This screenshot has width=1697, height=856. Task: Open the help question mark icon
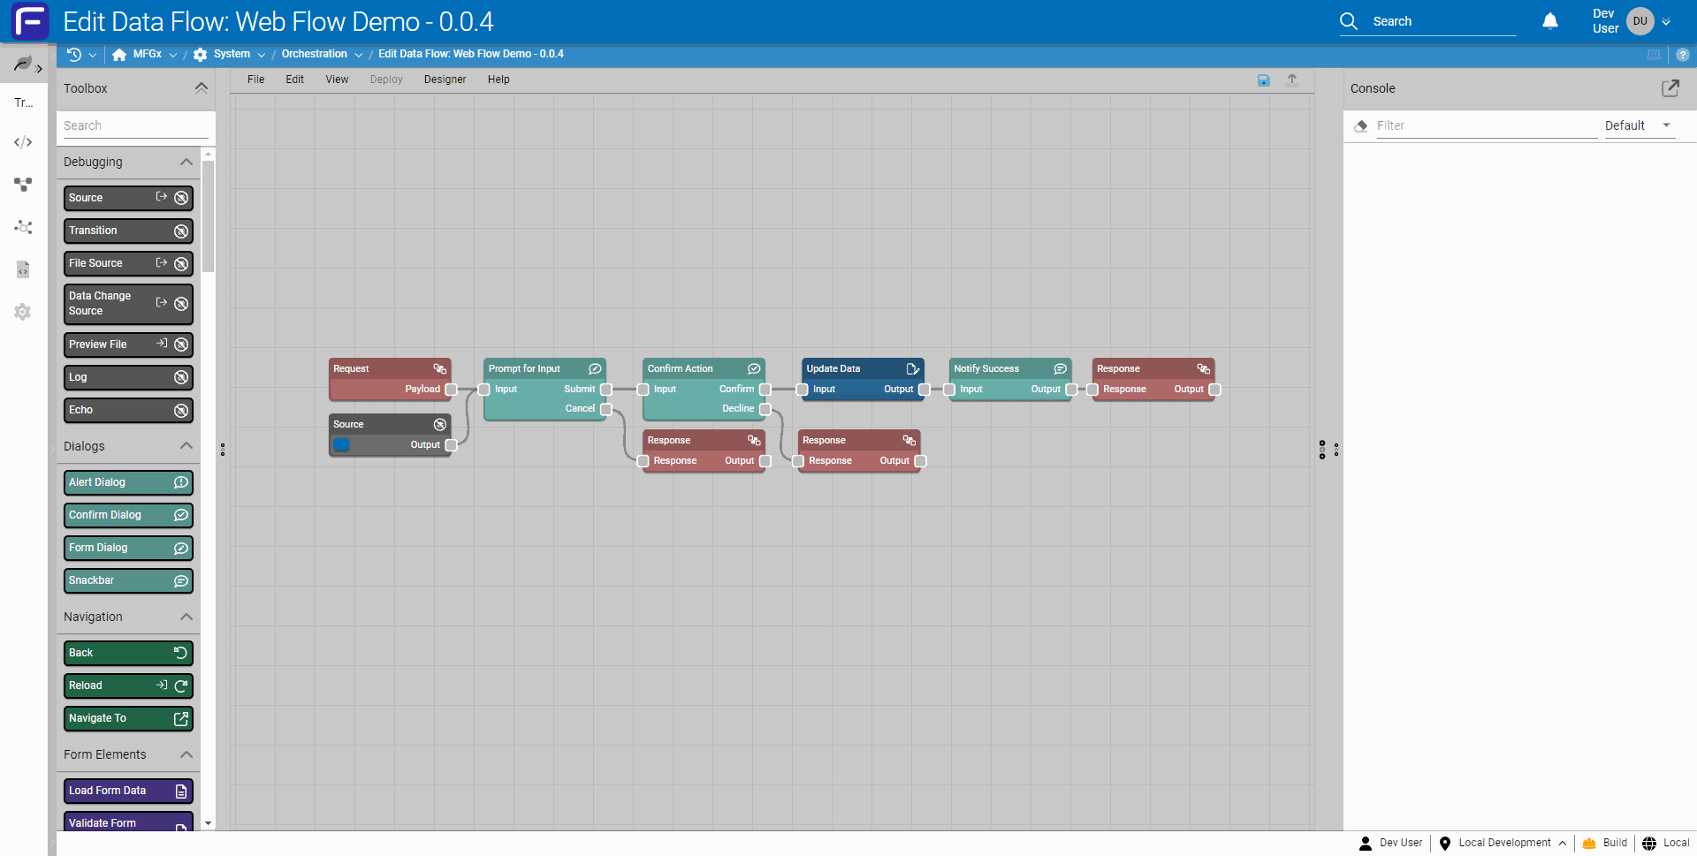pos(1683,55)
